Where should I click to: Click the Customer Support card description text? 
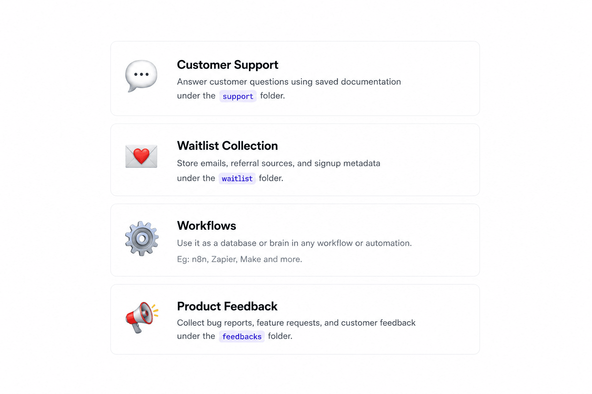point(289,89)
